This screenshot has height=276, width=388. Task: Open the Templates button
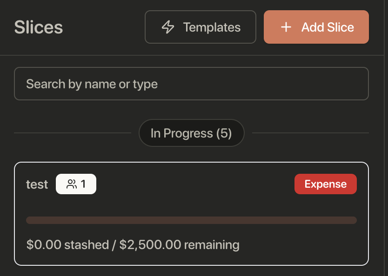click(201, 27)
